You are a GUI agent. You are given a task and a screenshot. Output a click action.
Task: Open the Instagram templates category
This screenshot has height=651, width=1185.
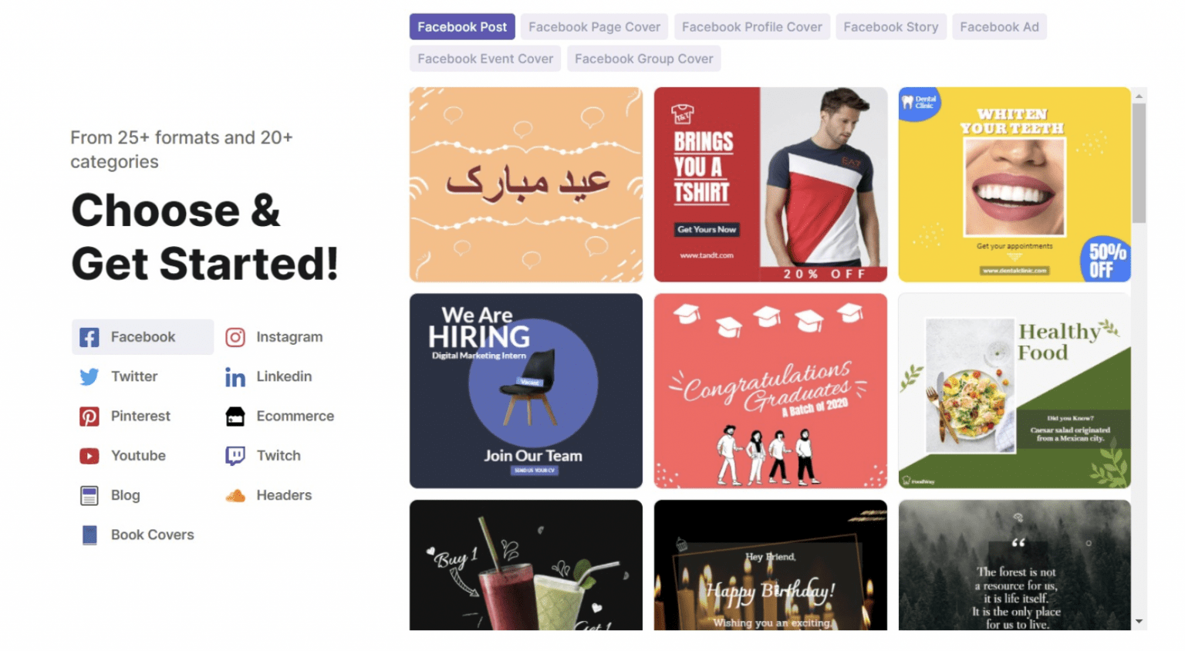pyautogui.click(x=235, y=336)
